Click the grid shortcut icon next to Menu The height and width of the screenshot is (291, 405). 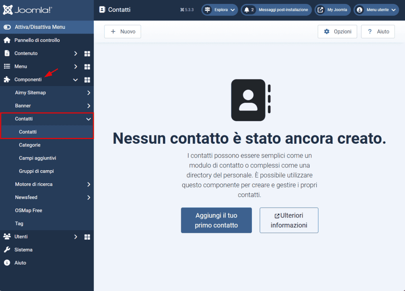click(x=87, y=66)
